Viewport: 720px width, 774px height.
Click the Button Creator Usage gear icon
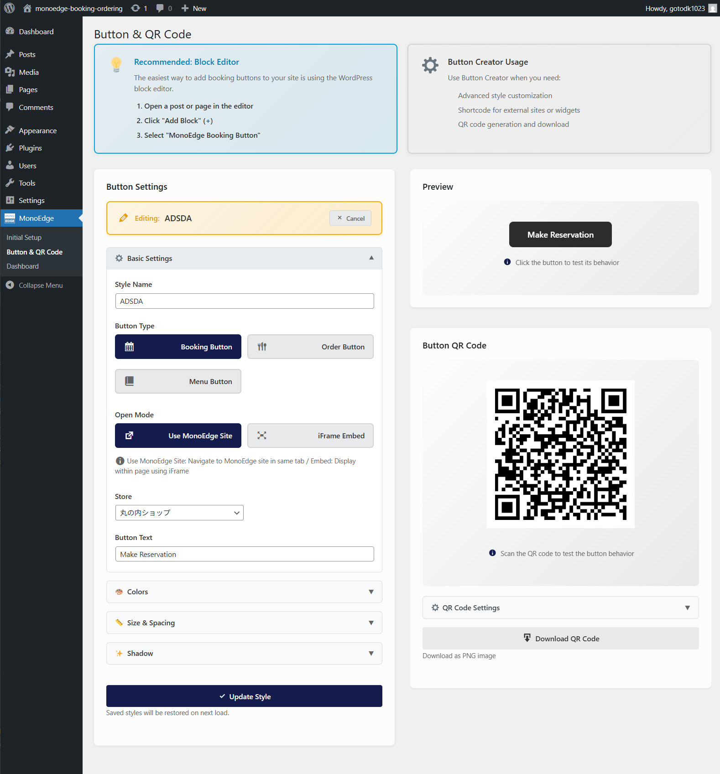[430, 65]
